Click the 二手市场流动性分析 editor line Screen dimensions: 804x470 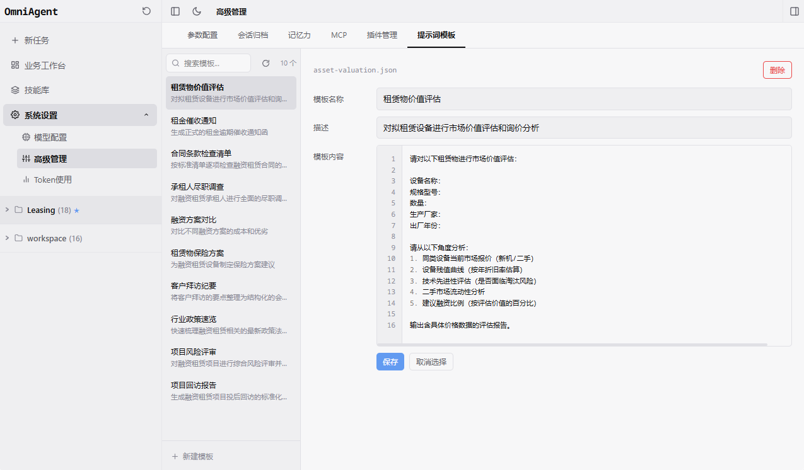tap(447, 292)
